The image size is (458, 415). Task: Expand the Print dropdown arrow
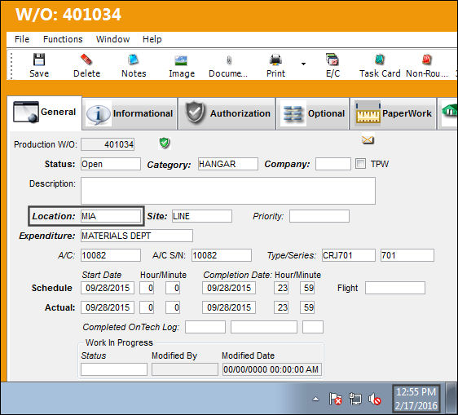click(303, 64)
